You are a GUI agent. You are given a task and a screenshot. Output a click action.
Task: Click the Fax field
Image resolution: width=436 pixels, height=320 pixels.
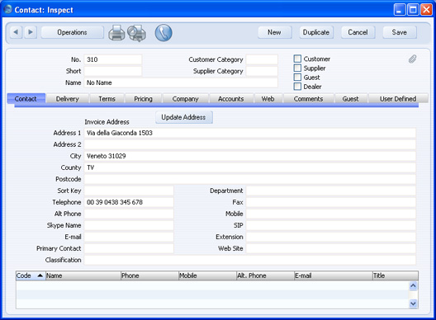(x=331, y=202)
